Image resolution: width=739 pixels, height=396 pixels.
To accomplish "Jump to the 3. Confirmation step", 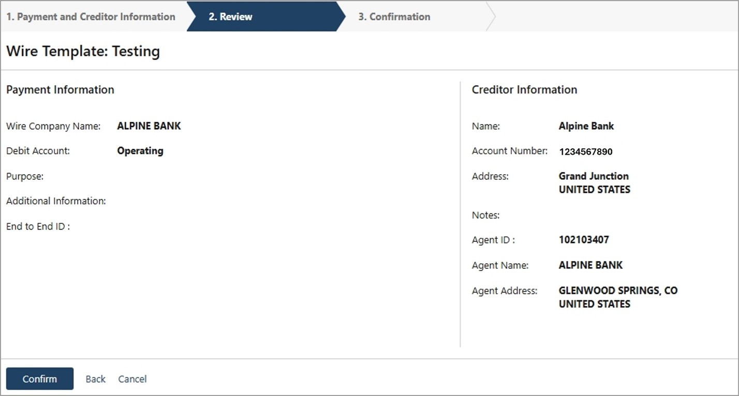I will 394,17.
